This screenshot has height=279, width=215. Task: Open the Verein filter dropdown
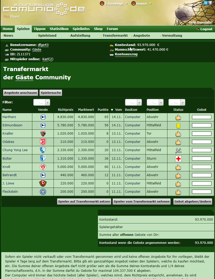click(x=42, y=103)
